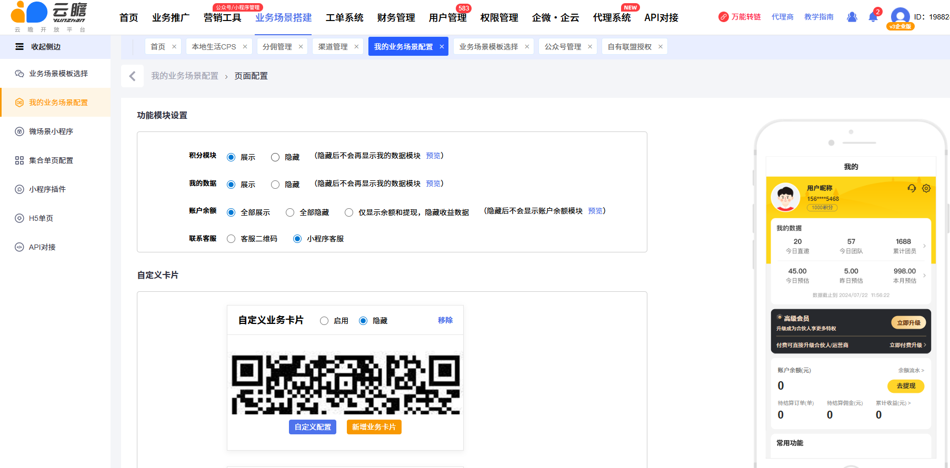Click the customer service headset icon
The image size is (950, 468).
pyautogui.click(x=912, y=188)
